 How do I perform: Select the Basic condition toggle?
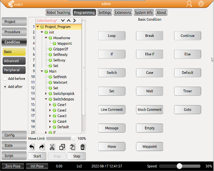[x=14, y=52]
